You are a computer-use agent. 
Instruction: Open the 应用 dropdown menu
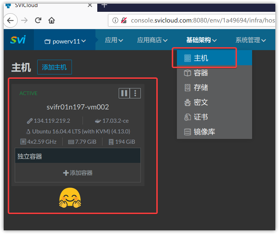pyautogui.click(x=114, y=40)
